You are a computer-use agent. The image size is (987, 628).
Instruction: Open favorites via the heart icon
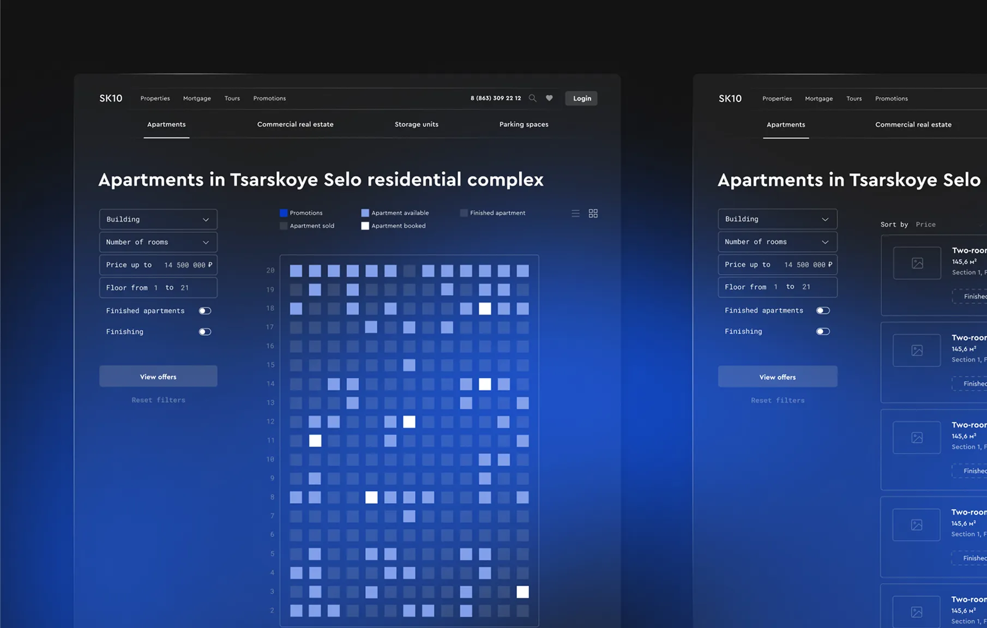550,98
